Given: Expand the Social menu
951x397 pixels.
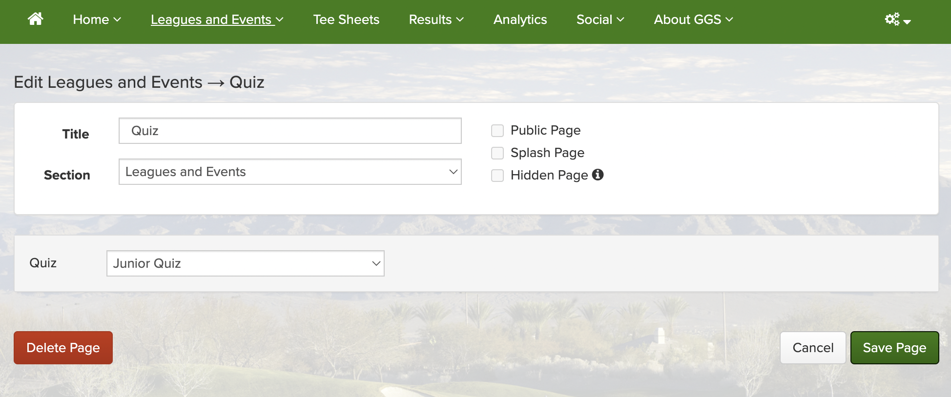Looking at the screenshot, I should (600, 20).
